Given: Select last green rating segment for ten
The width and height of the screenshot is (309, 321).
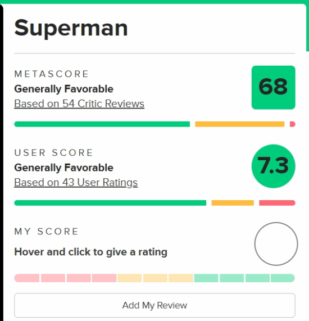Looking at the screenshot, I should click(283, 278).
